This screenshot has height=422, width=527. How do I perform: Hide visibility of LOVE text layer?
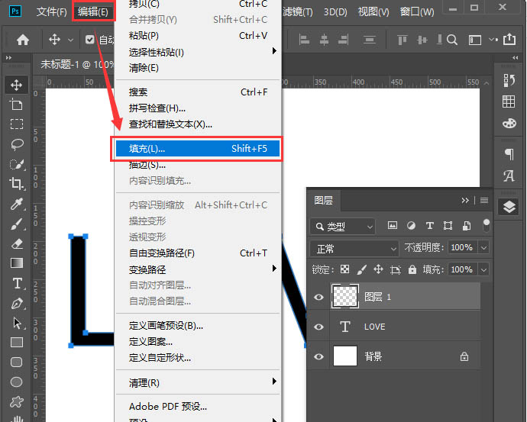319,327
